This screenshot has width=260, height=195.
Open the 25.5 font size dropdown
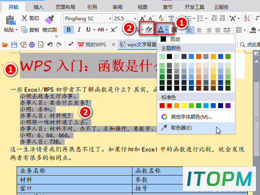pos(135,19)
